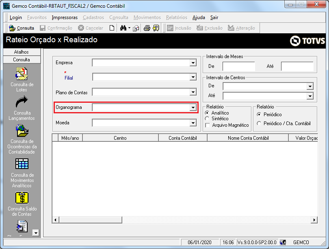Image resolution: width=329 pixels, height=249 pixels.
Task: Click the Intervalo de Meses De field
Action: [x=239, y=66]
